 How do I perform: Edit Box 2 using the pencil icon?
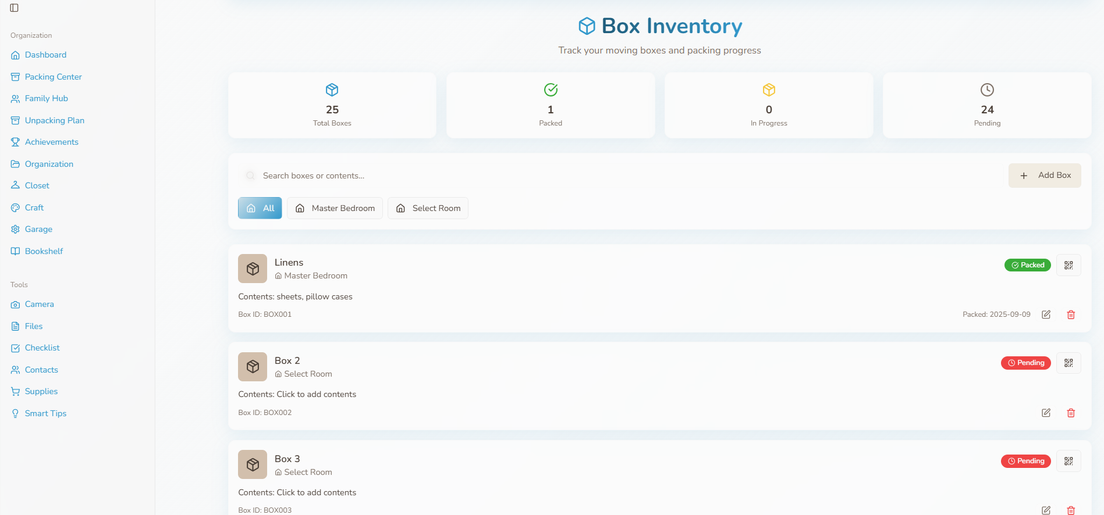pyautogui.click(x=1046, y=413)
